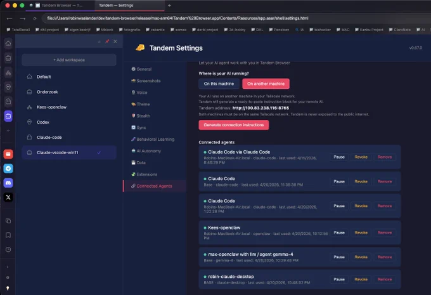Viewport: 431px width, 295px height.
Task: Open the Claude-code ghost rail icon
Action: coord(8,102)
